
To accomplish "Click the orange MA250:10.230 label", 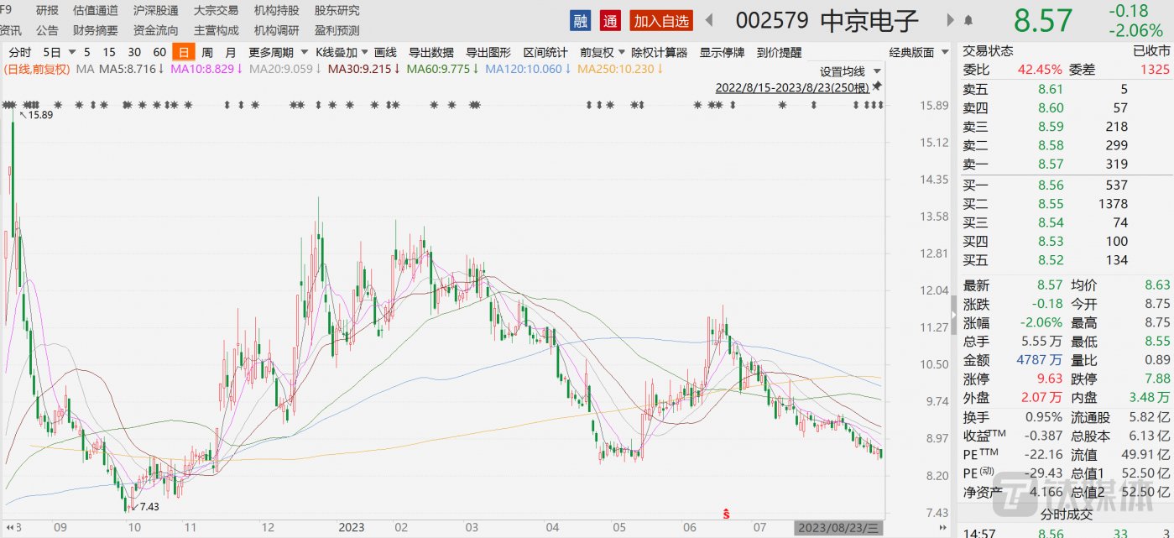I will [622, 68].
